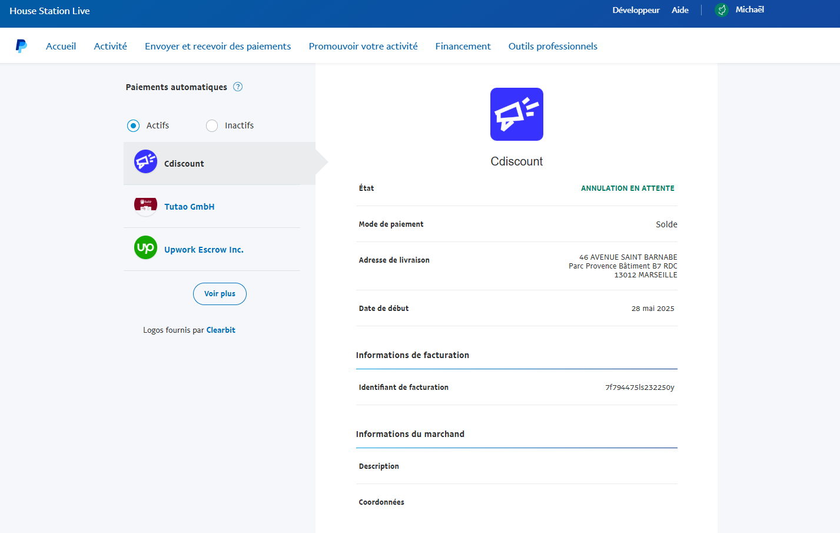
Task: Open Promouvoir votre activité menu
Action: (363, 46)
